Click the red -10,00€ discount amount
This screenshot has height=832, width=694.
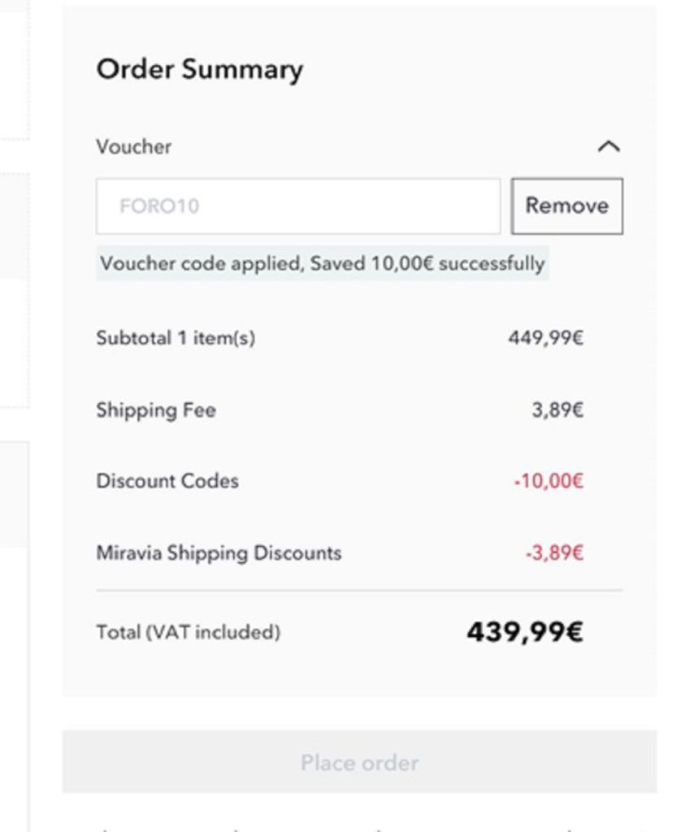[549, 481]
